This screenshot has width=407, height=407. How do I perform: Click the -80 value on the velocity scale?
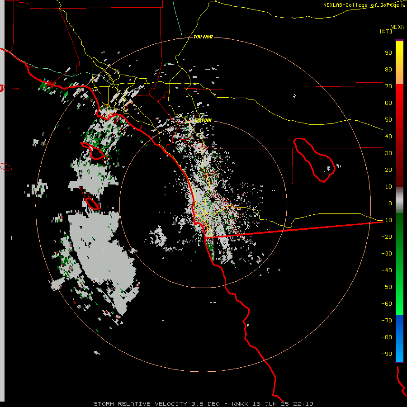[x=387, y=337]
